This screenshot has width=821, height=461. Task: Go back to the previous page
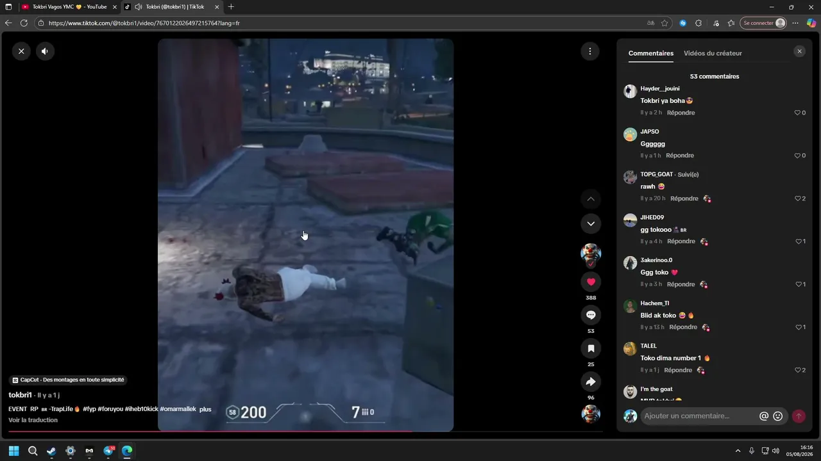pyautogui.click(x=8, y=23)
